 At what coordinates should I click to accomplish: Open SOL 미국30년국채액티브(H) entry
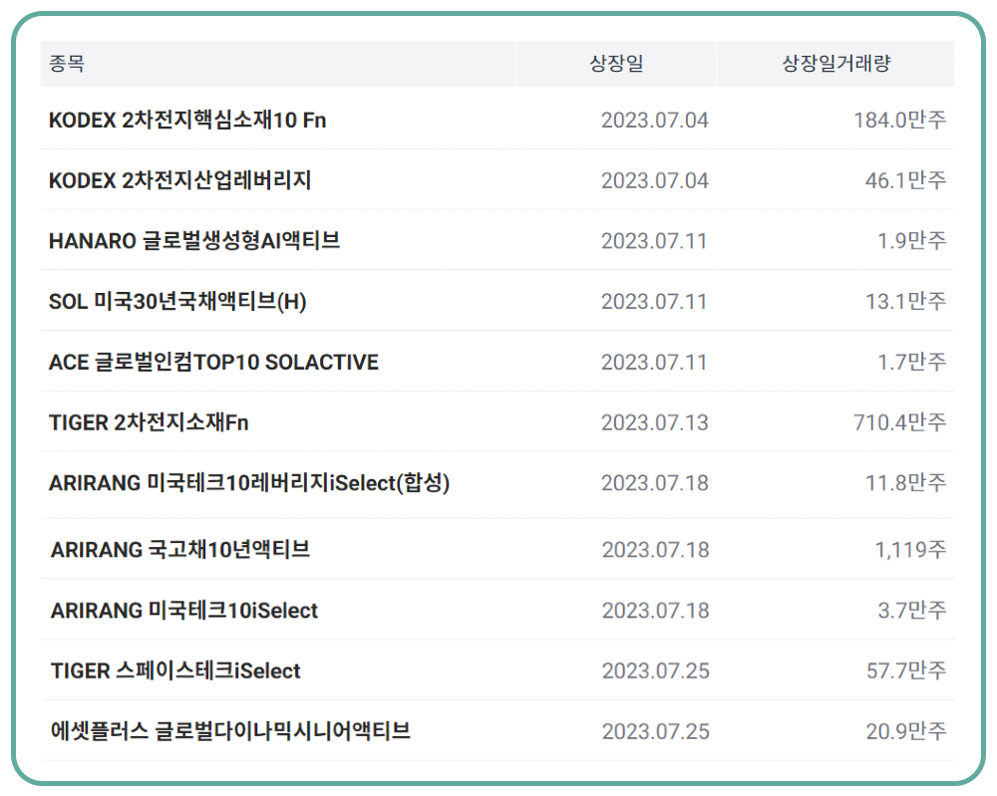click(177, 302)
